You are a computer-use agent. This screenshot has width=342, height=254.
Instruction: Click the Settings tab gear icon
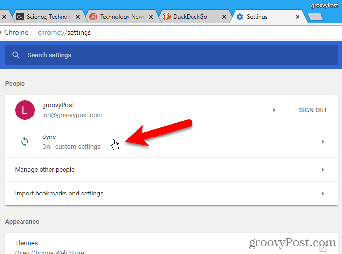240,17
